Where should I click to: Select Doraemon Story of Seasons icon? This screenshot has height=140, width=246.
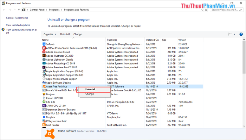[x=44, y=110]
